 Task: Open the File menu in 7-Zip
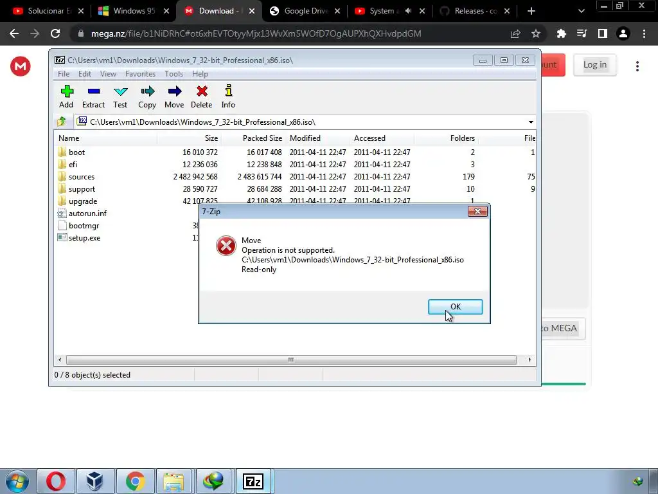(x=64, y=74)
